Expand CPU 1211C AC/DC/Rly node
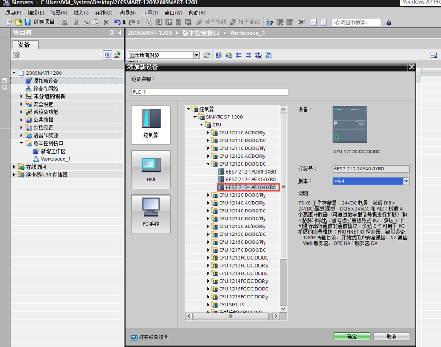The width and height of the screenshot is (441, 347). click(208, 132)
